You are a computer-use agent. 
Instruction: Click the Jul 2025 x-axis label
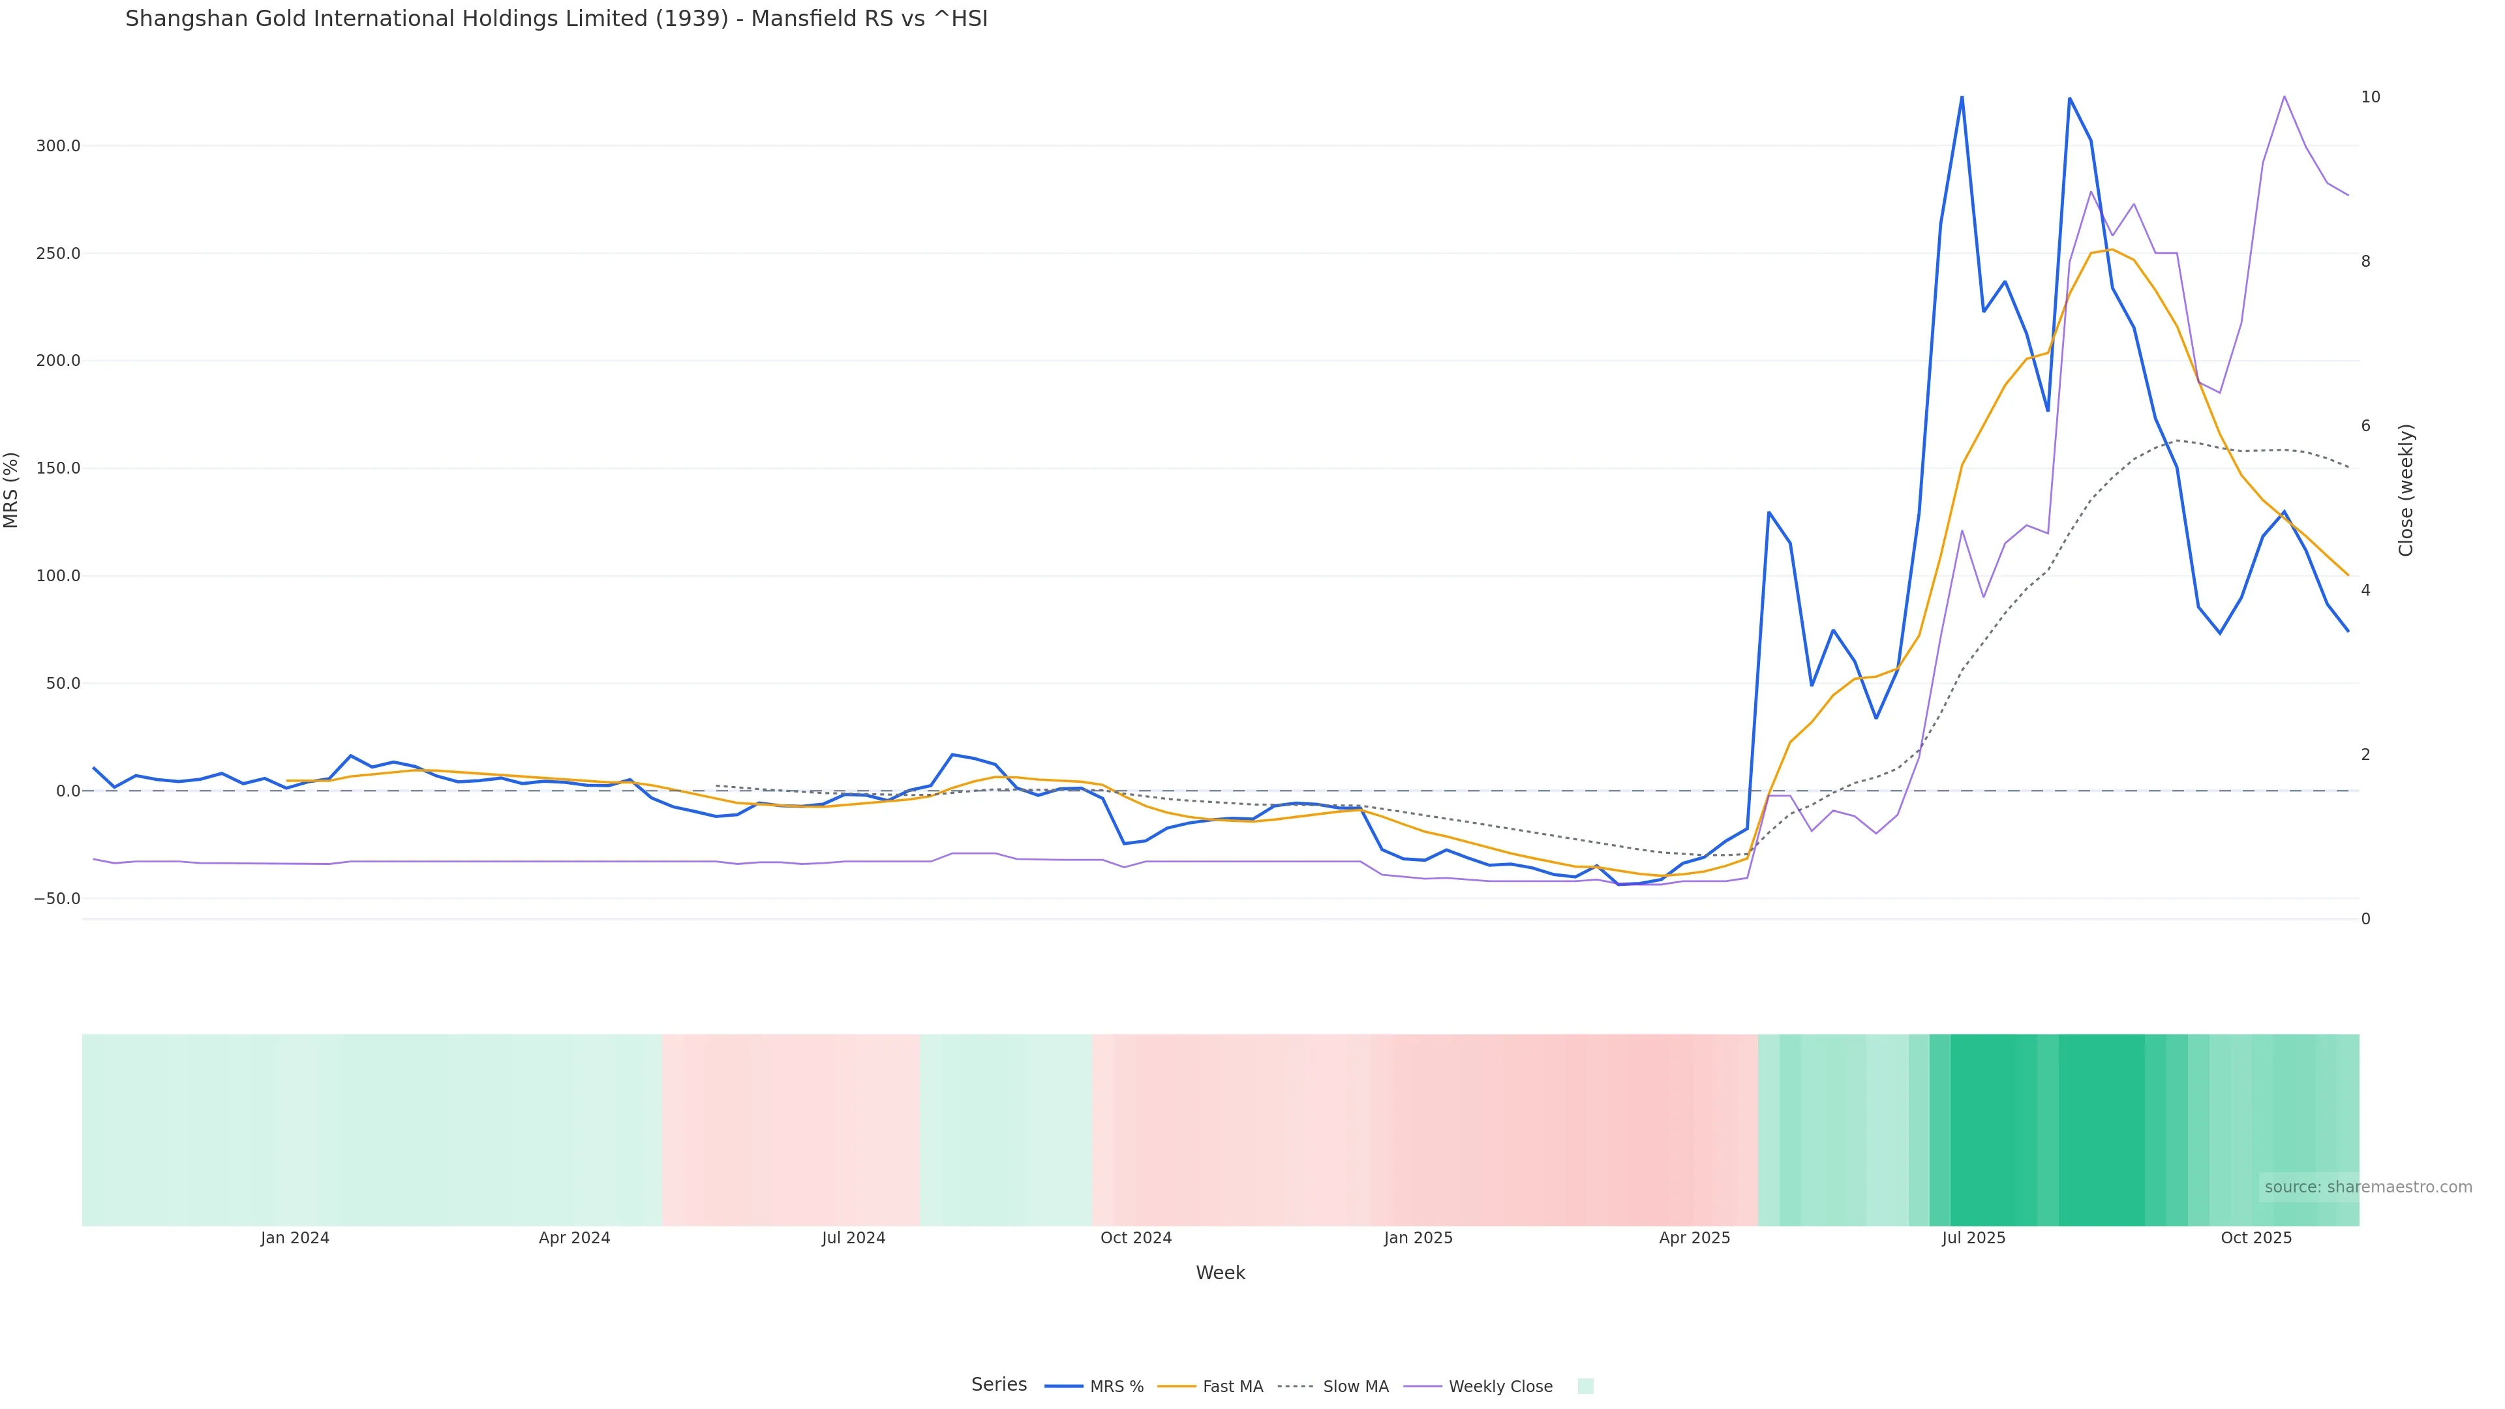[x=1973, y=1238]
